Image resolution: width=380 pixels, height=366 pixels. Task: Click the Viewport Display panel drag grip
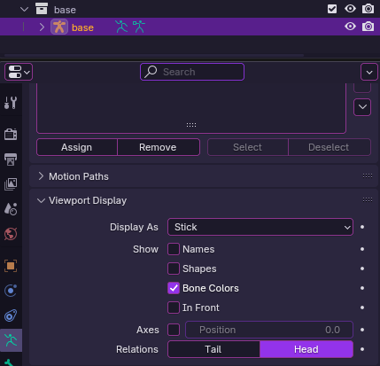click(x=368, y=200)
